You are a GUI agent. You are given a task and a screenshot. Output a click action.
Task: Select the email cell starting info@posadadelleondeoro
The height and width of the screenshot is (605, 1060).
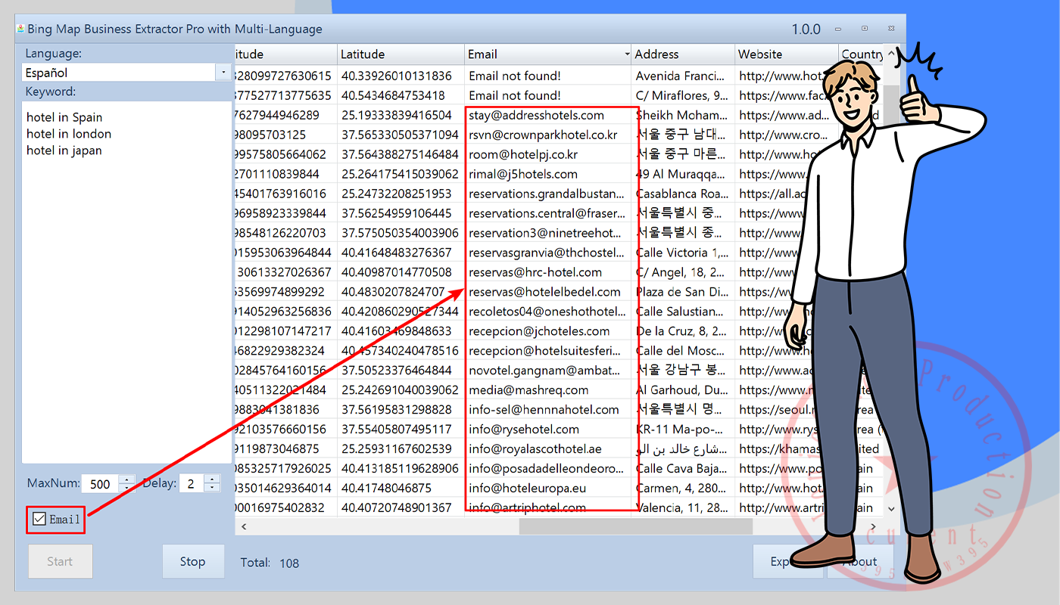(x=548, y=469)
